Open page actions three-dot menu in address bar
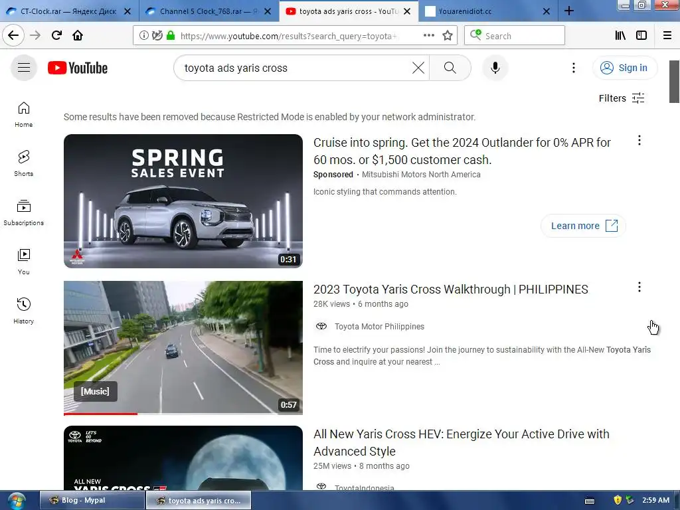This screenshot has height=510, width=680. (x=429, y=36)
